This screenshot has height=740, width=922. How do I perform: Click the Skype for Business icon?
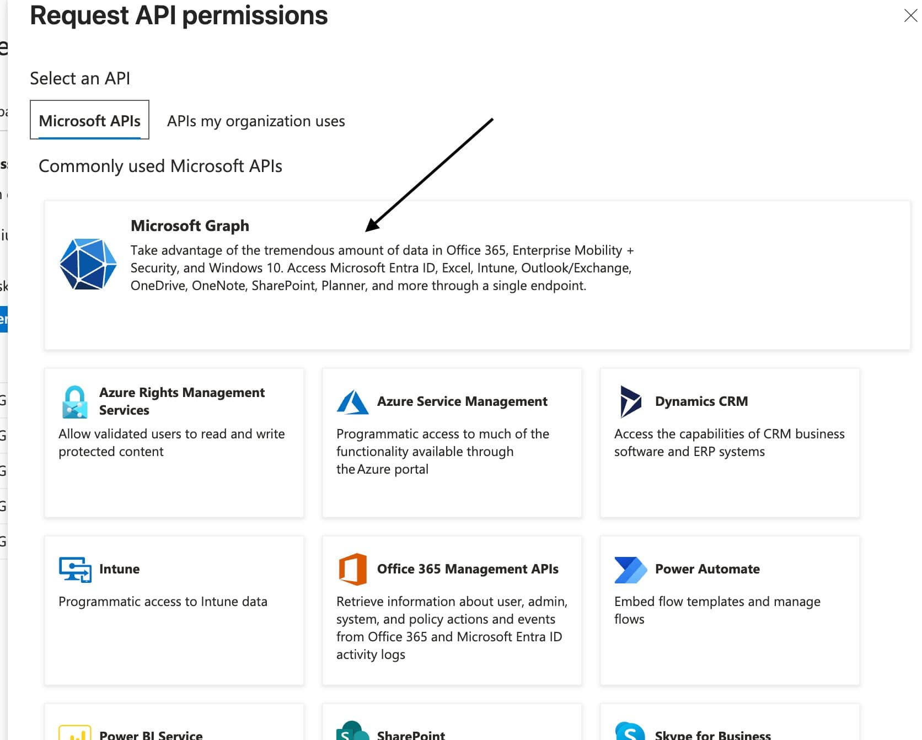pos(630,731)
